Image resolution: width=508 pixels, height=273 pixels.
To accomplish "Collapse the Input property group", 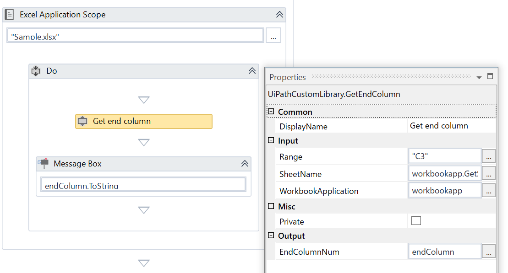I will click(271, 140).
